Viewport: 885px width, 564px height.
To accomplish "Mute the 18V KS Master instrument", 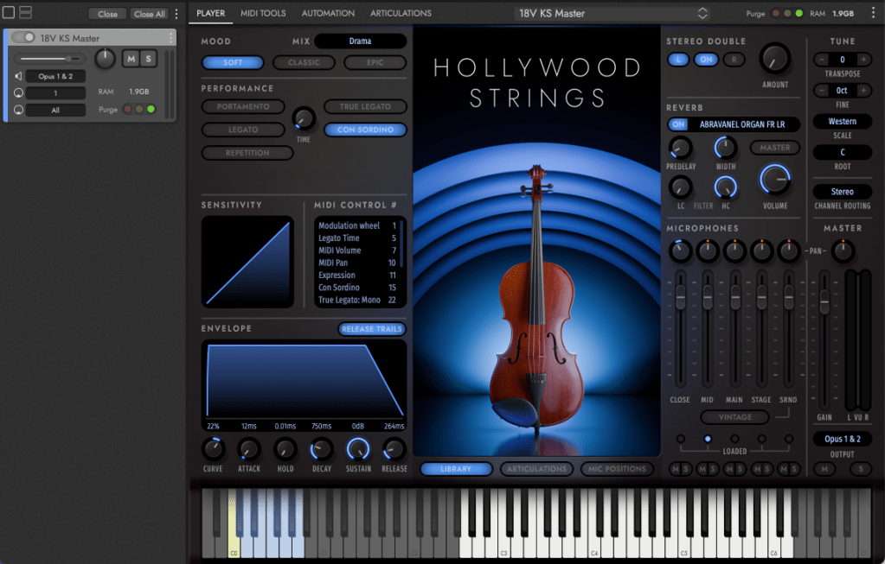I will (x=131, y=59).
